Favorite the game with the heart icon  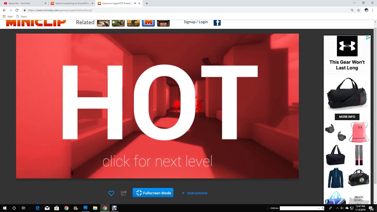111,193
